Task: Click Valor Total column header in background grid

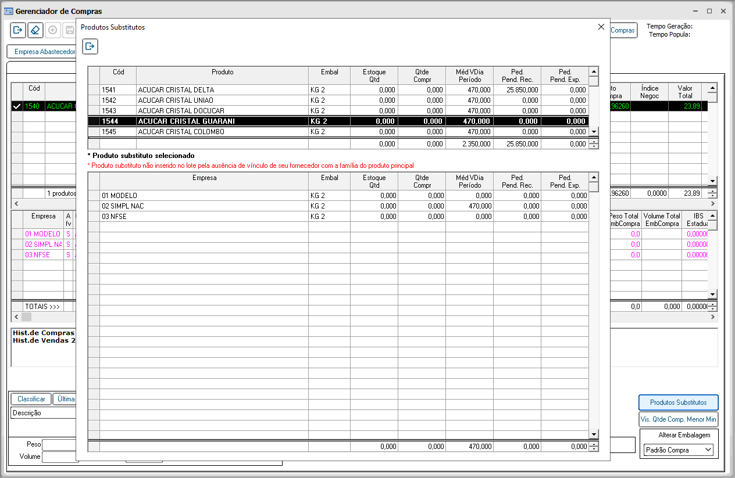Action: tap(685, 92)
